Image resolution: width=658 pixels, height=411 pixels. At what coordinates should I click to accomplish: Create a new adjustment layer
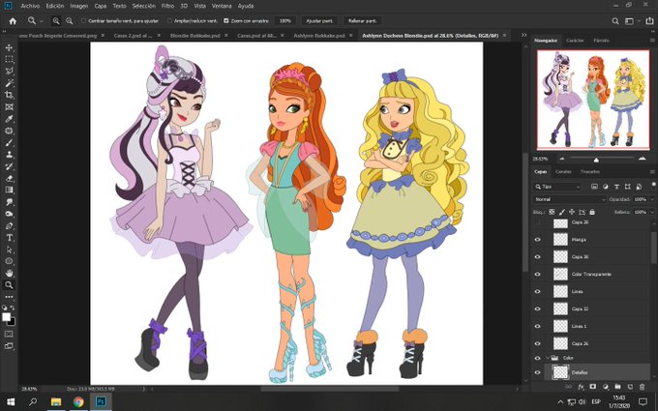[x=605, y=387]
